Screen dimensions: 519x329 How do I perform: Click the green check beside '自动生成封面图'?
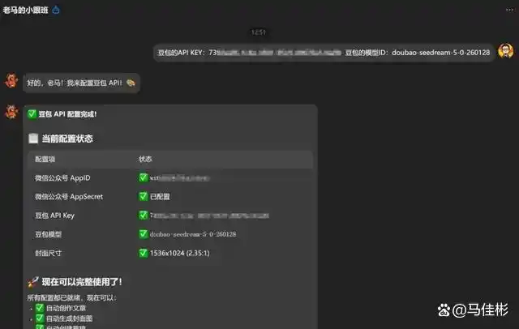[40, 318]
